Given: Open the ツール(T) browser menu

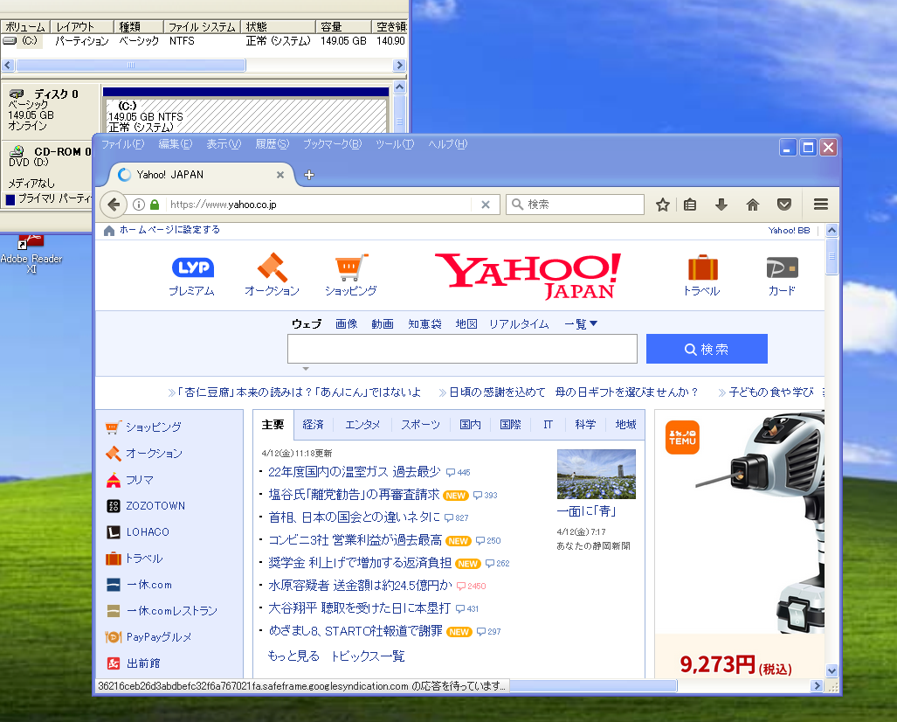Looking at the screenshot, I should [395, 144].
